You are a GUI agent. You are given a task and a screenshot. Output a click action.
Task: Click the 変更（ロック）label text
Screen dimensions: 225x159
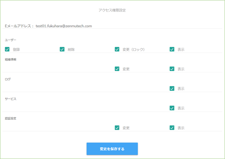[x=133, y=50]
